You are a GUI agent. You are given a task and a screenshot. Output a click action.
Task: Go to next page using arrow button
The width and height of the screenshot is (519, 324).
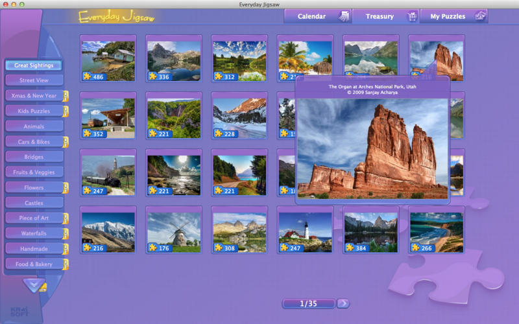click(343, 303)
